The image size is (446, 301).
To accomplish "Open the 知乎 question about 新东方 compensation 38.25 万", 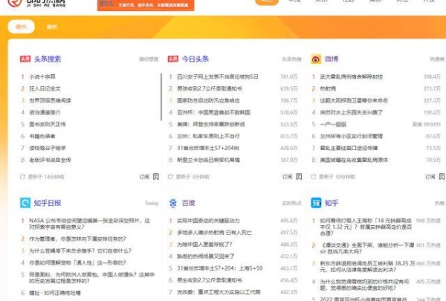I will coord(367,266).
